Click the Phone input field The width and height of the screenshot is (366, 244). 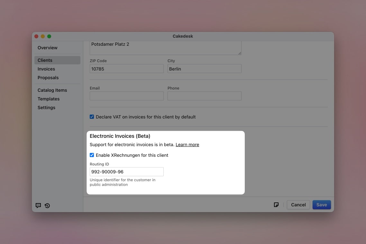204,96
